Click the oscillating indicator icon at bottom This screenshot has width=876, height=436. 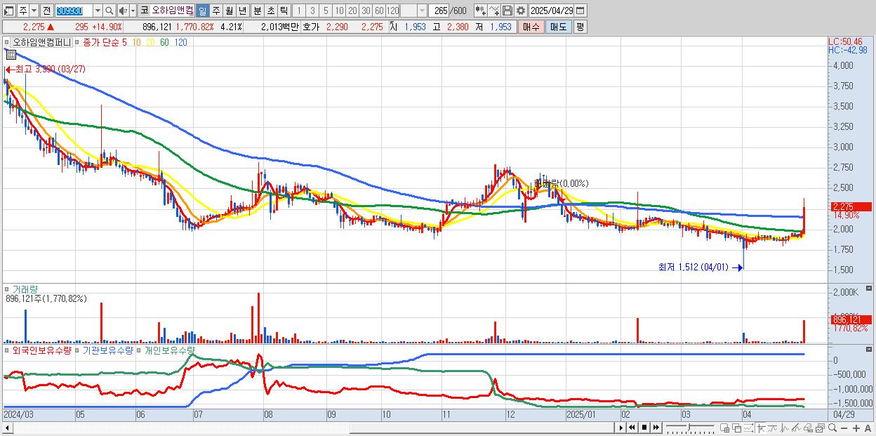785,428
